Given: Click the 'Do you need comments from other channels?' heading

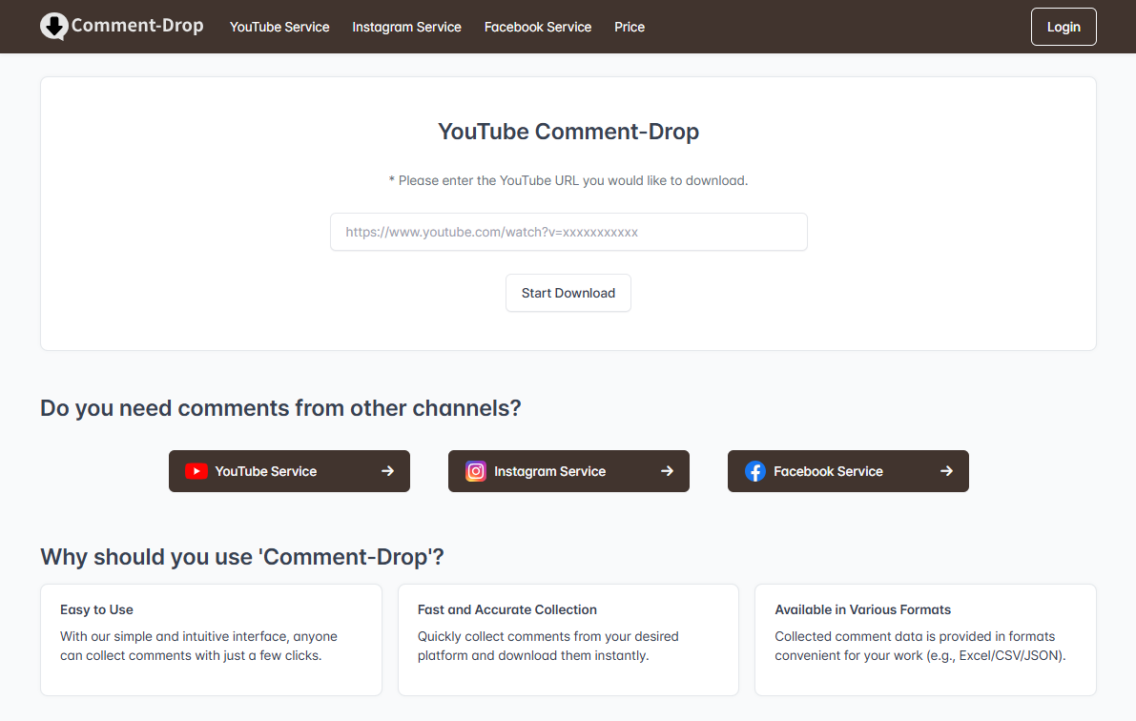Looking at the screenshot, I should pyautogui.click(x=280, y=408).
